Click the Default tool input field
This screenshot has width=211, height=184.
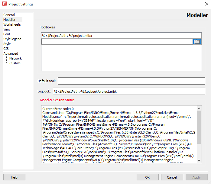131,81
